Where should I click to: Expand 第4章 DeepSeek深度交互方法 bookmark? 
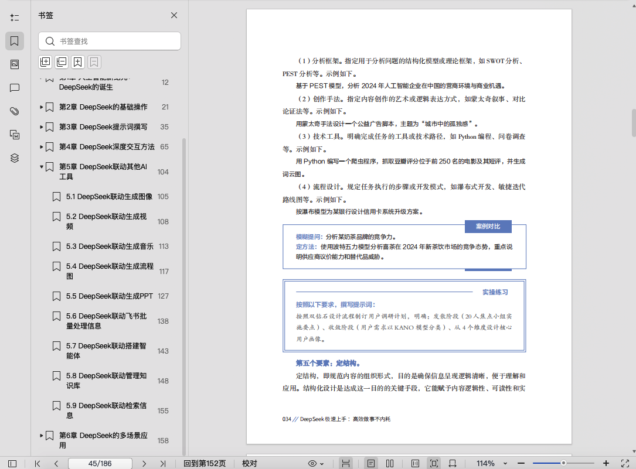click(42, 146)
